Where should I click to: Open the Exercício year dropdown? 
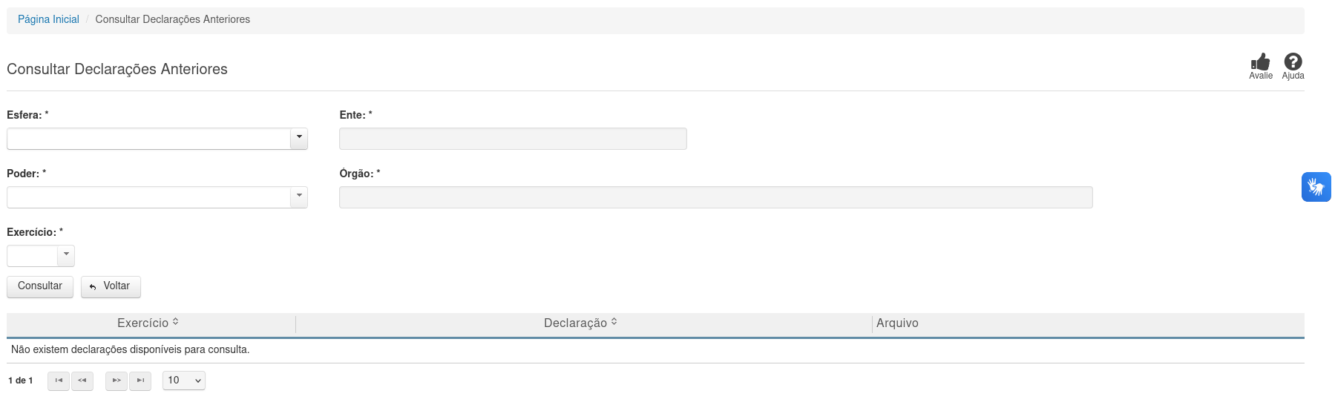(66, 256)
